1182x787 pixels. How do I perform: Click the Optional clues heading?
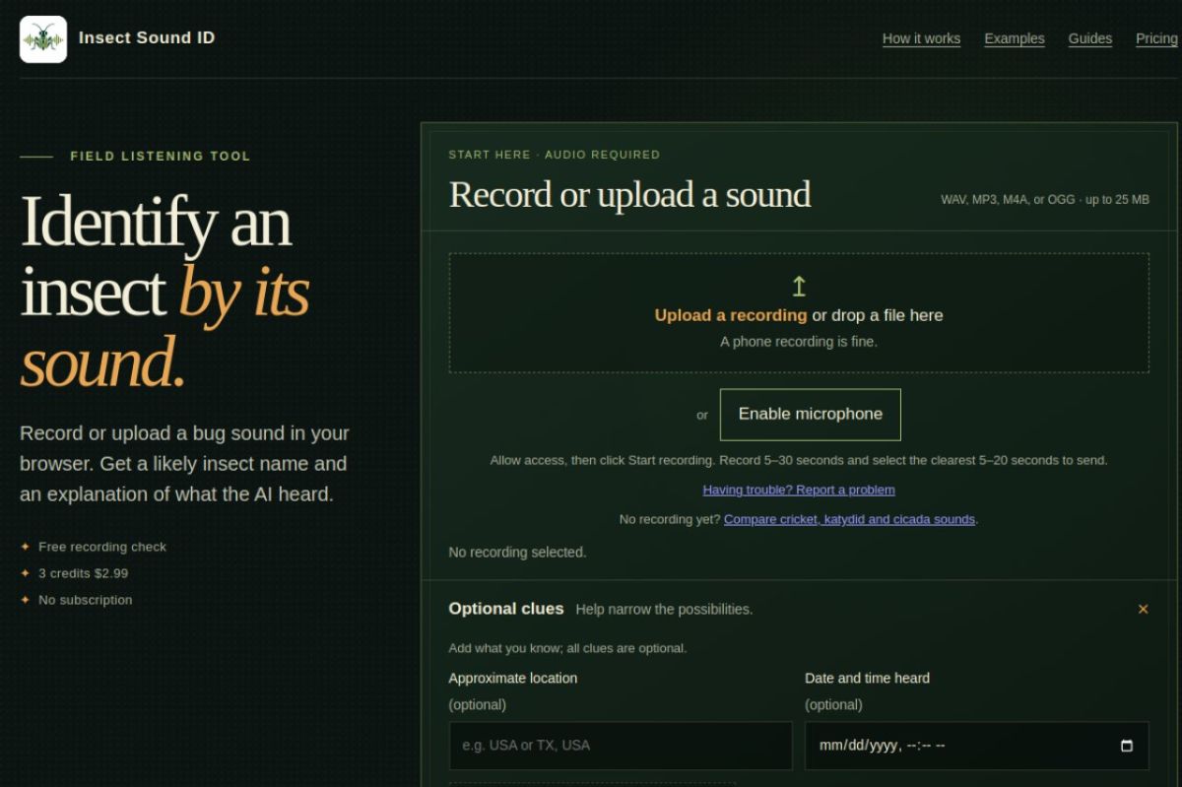click(506, 609)
